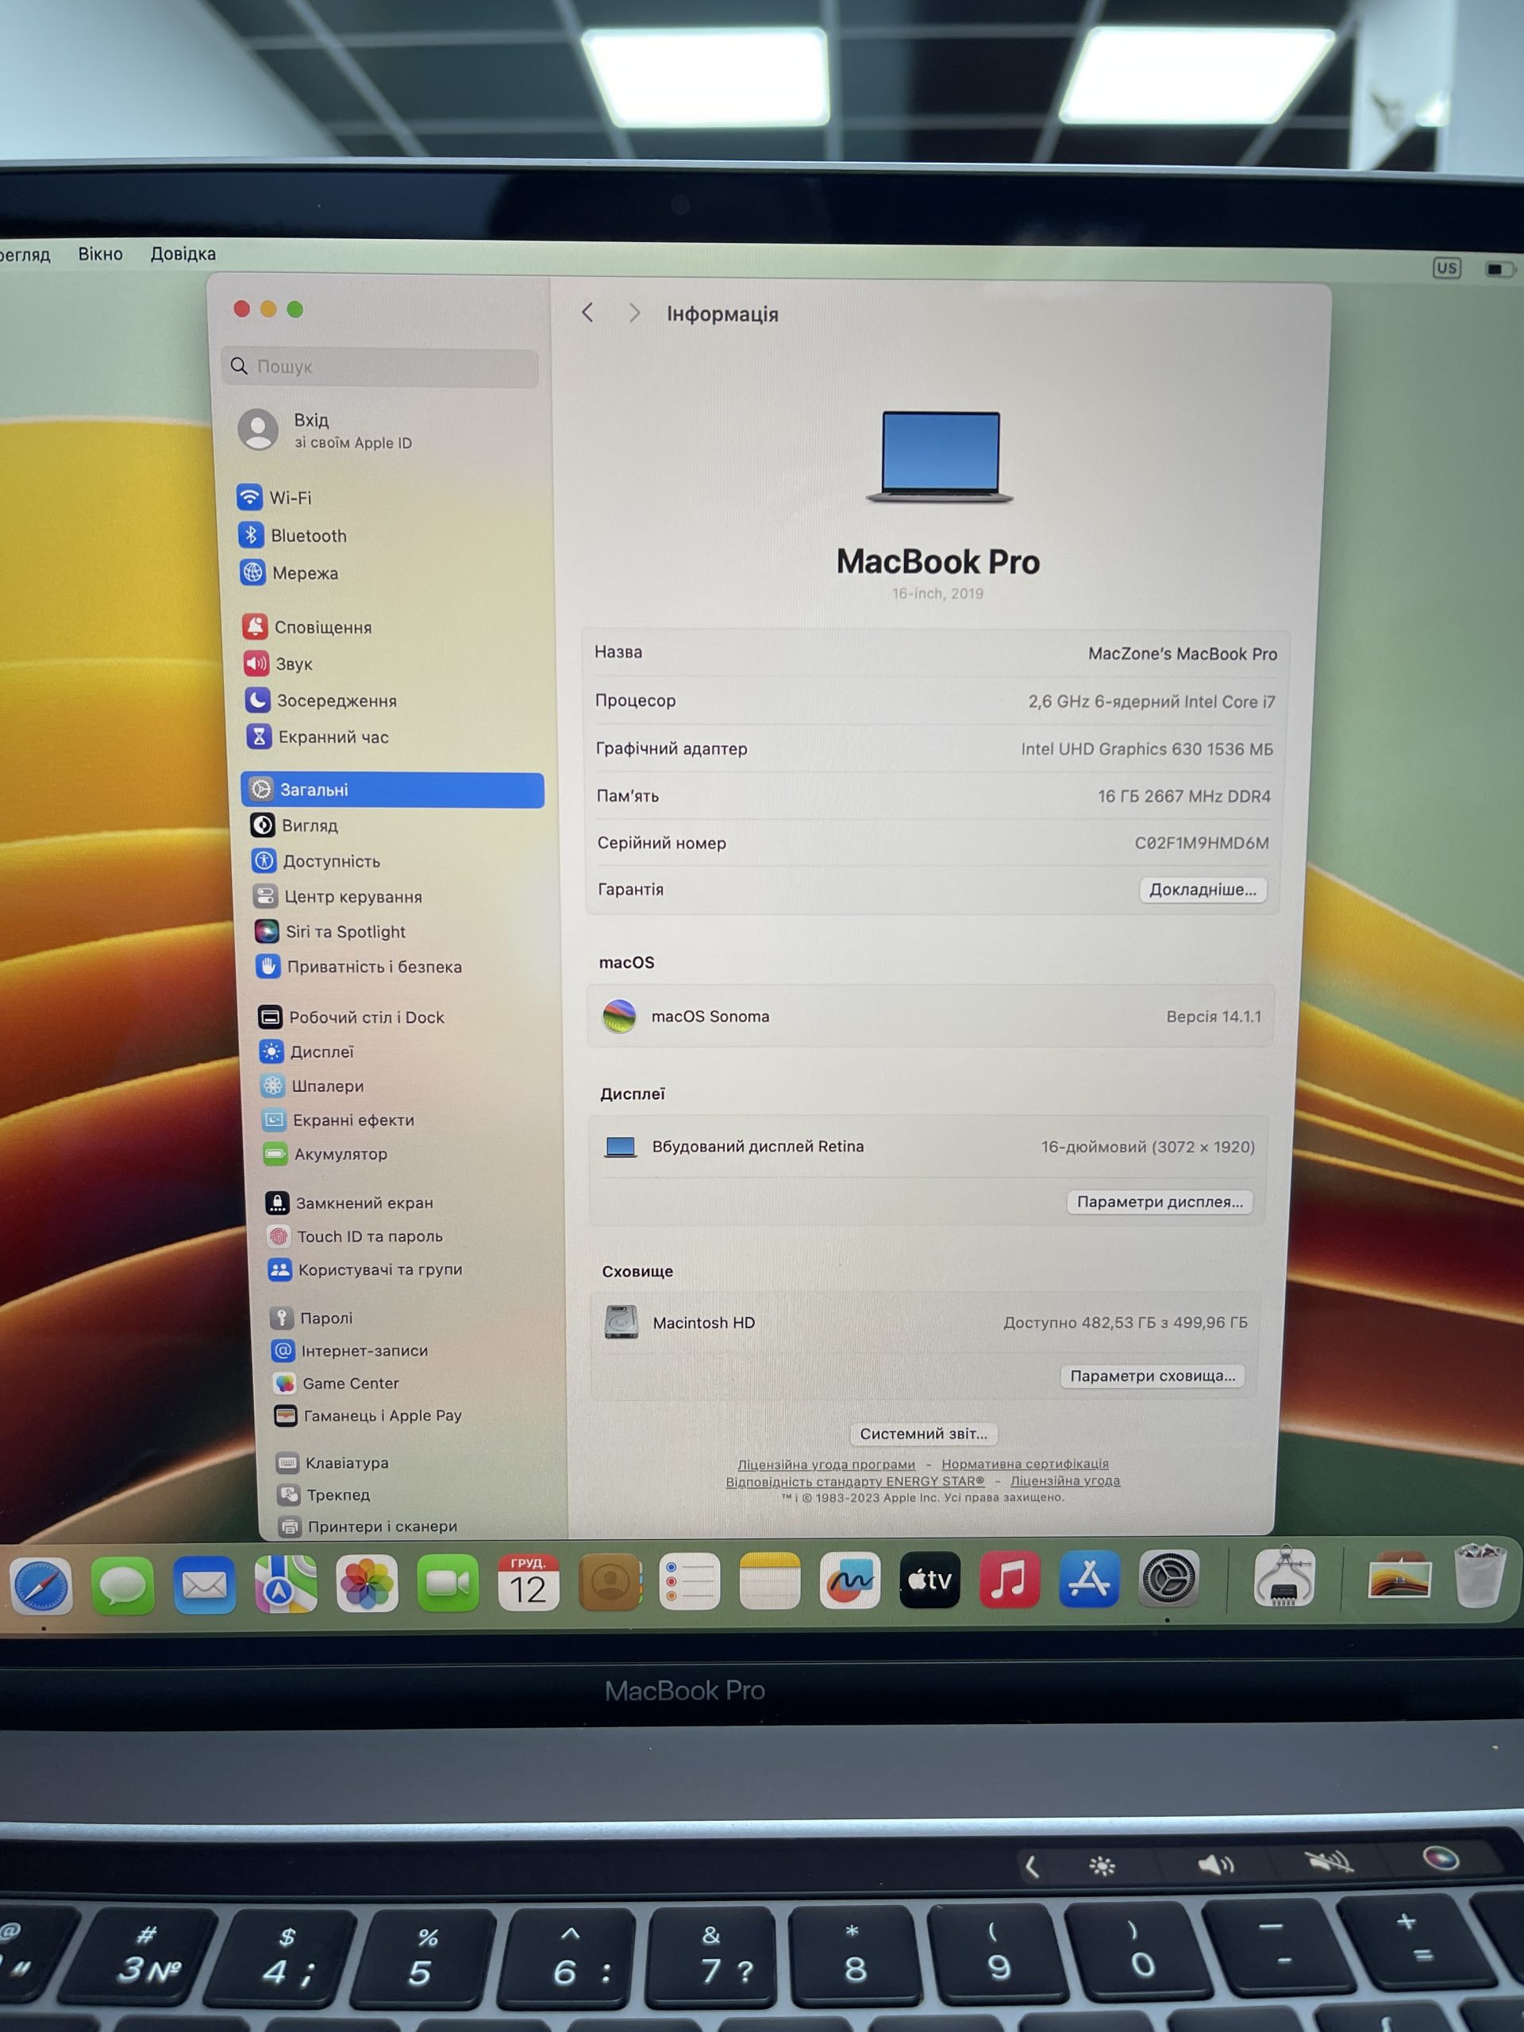This screenshot has height=2032, width=1524.
Task: Open Maps from the Dock
Action: pyautogui.click(x=286, y=1584)
